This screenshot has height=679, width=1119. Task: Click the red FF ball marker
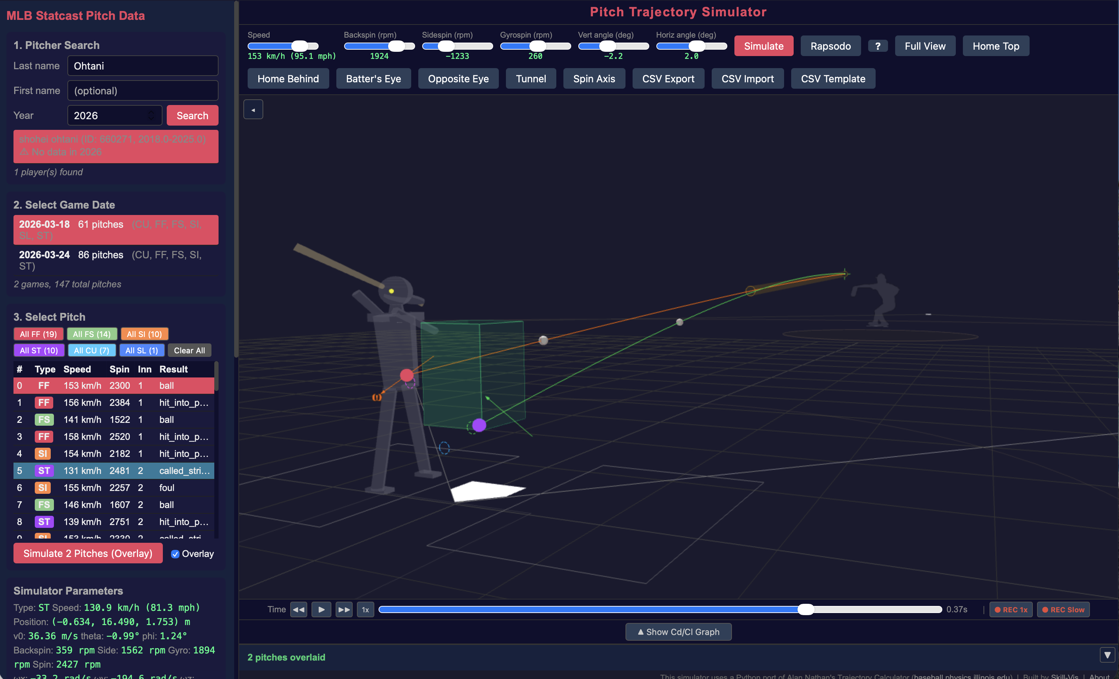tap(407, 375)
